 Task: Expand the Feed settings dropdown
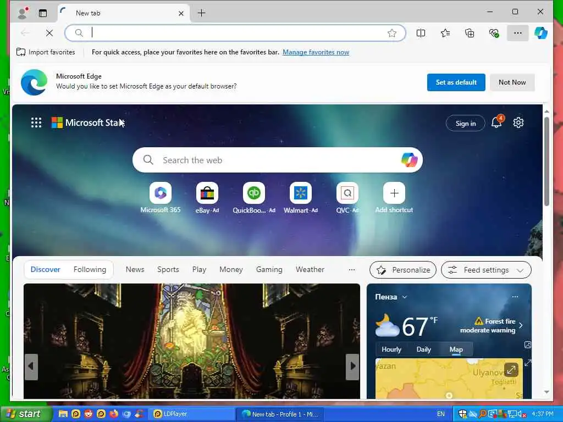point(486,270)
